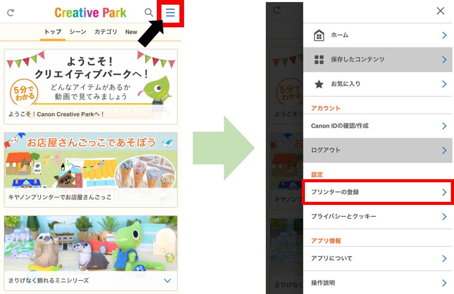
Task: Expand the さりげなく飾れるミニシリーズ chevron
Action: [x=167, y=281]
